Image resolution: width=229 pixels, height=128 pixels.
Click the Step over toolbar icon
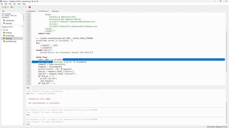(x=18, y=7)
